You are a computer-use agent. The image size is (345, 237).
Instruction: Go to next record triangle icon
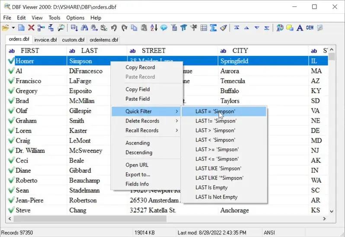point(257,28)
